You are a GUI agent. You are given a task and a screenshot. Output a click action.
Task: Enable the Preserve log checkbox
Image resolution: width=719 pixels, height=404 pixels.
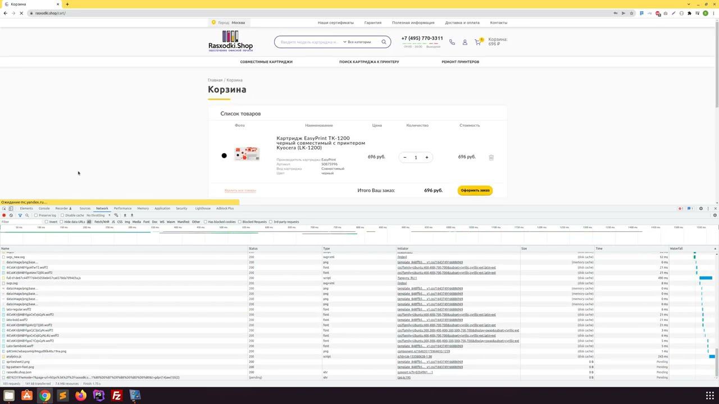pos(36,215)
